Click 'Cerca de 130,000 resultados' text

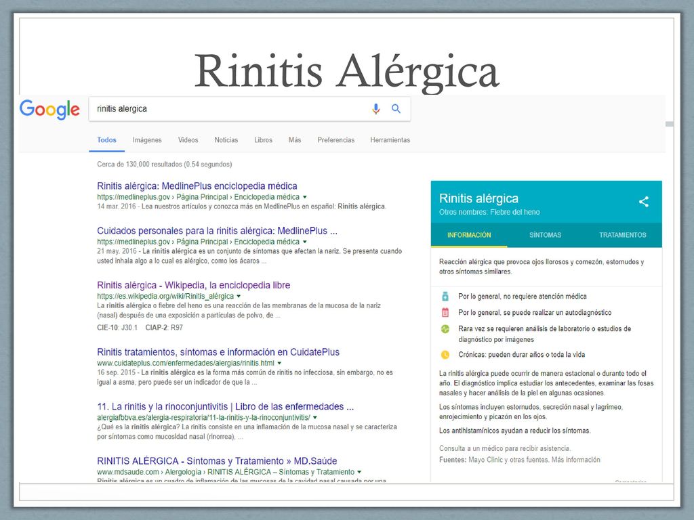(164, 165)
